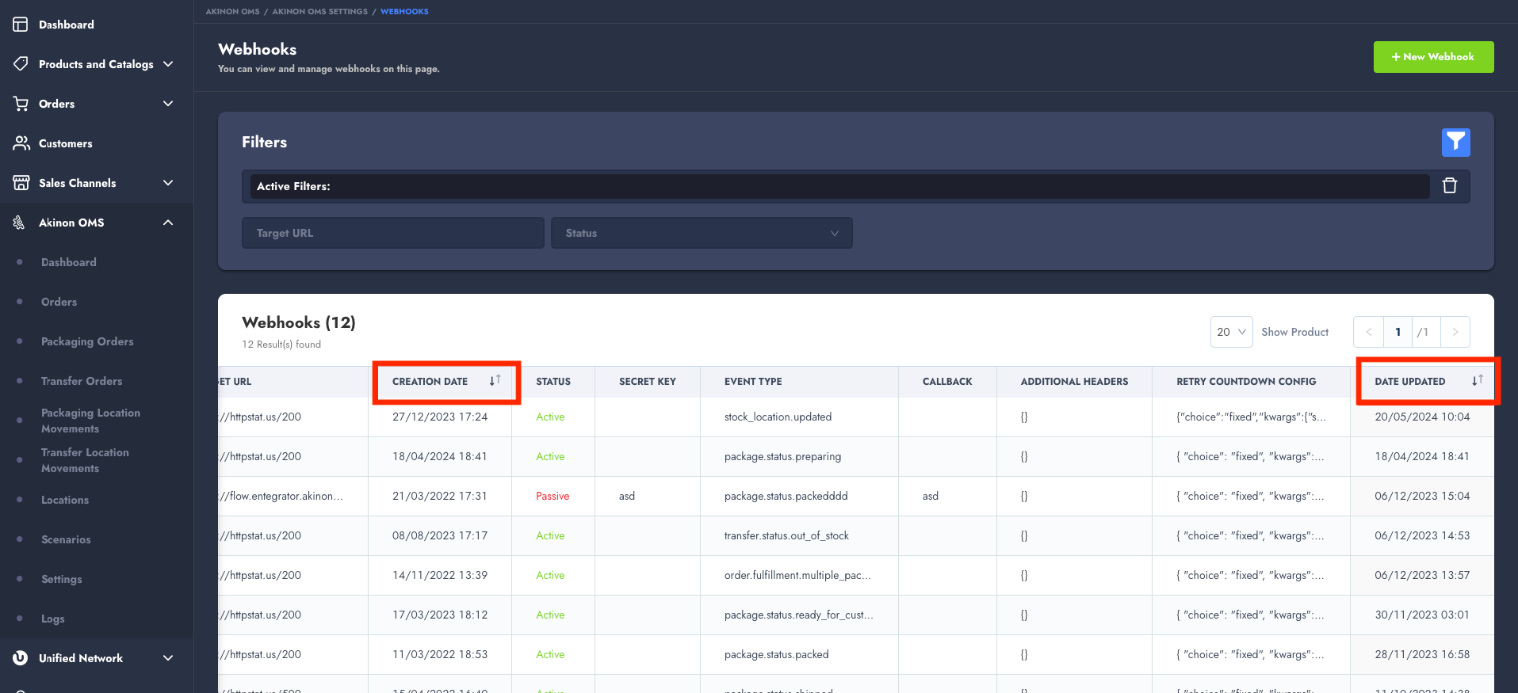Expand the Unified Network menu
Image resolution: width=1518 pixels, height=693 pixels.
coord(168,658)
